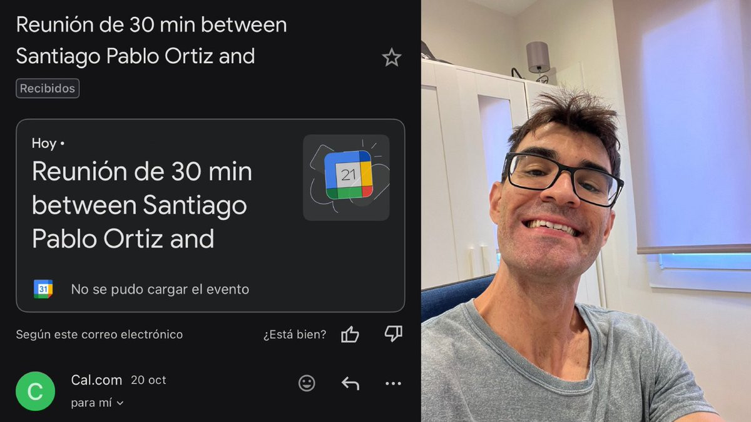Give thumbs down feedback on event summary
The width and height of the screenshot is (751, 422).
[393, 334]
